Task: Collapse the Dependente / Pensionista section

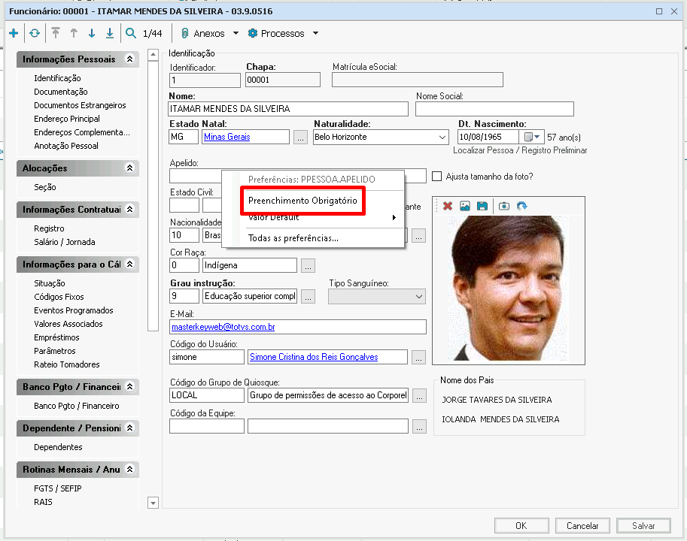Action: [129, 428]
